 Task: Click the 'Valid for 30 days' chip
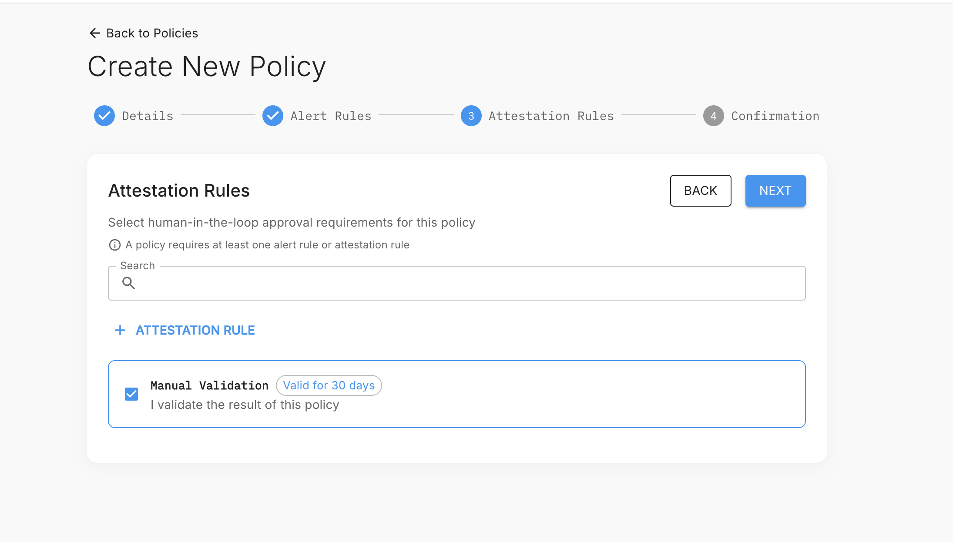(329, 385)
